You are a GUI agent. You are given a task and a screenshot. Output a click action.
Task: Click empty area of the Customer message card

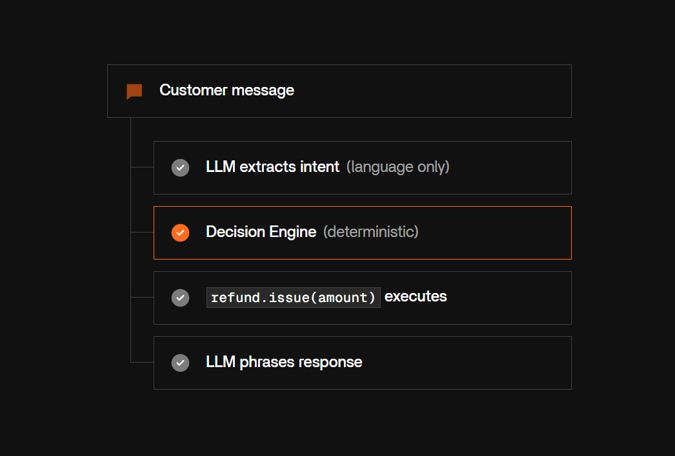pyautogui.click(x=430, y=91)
